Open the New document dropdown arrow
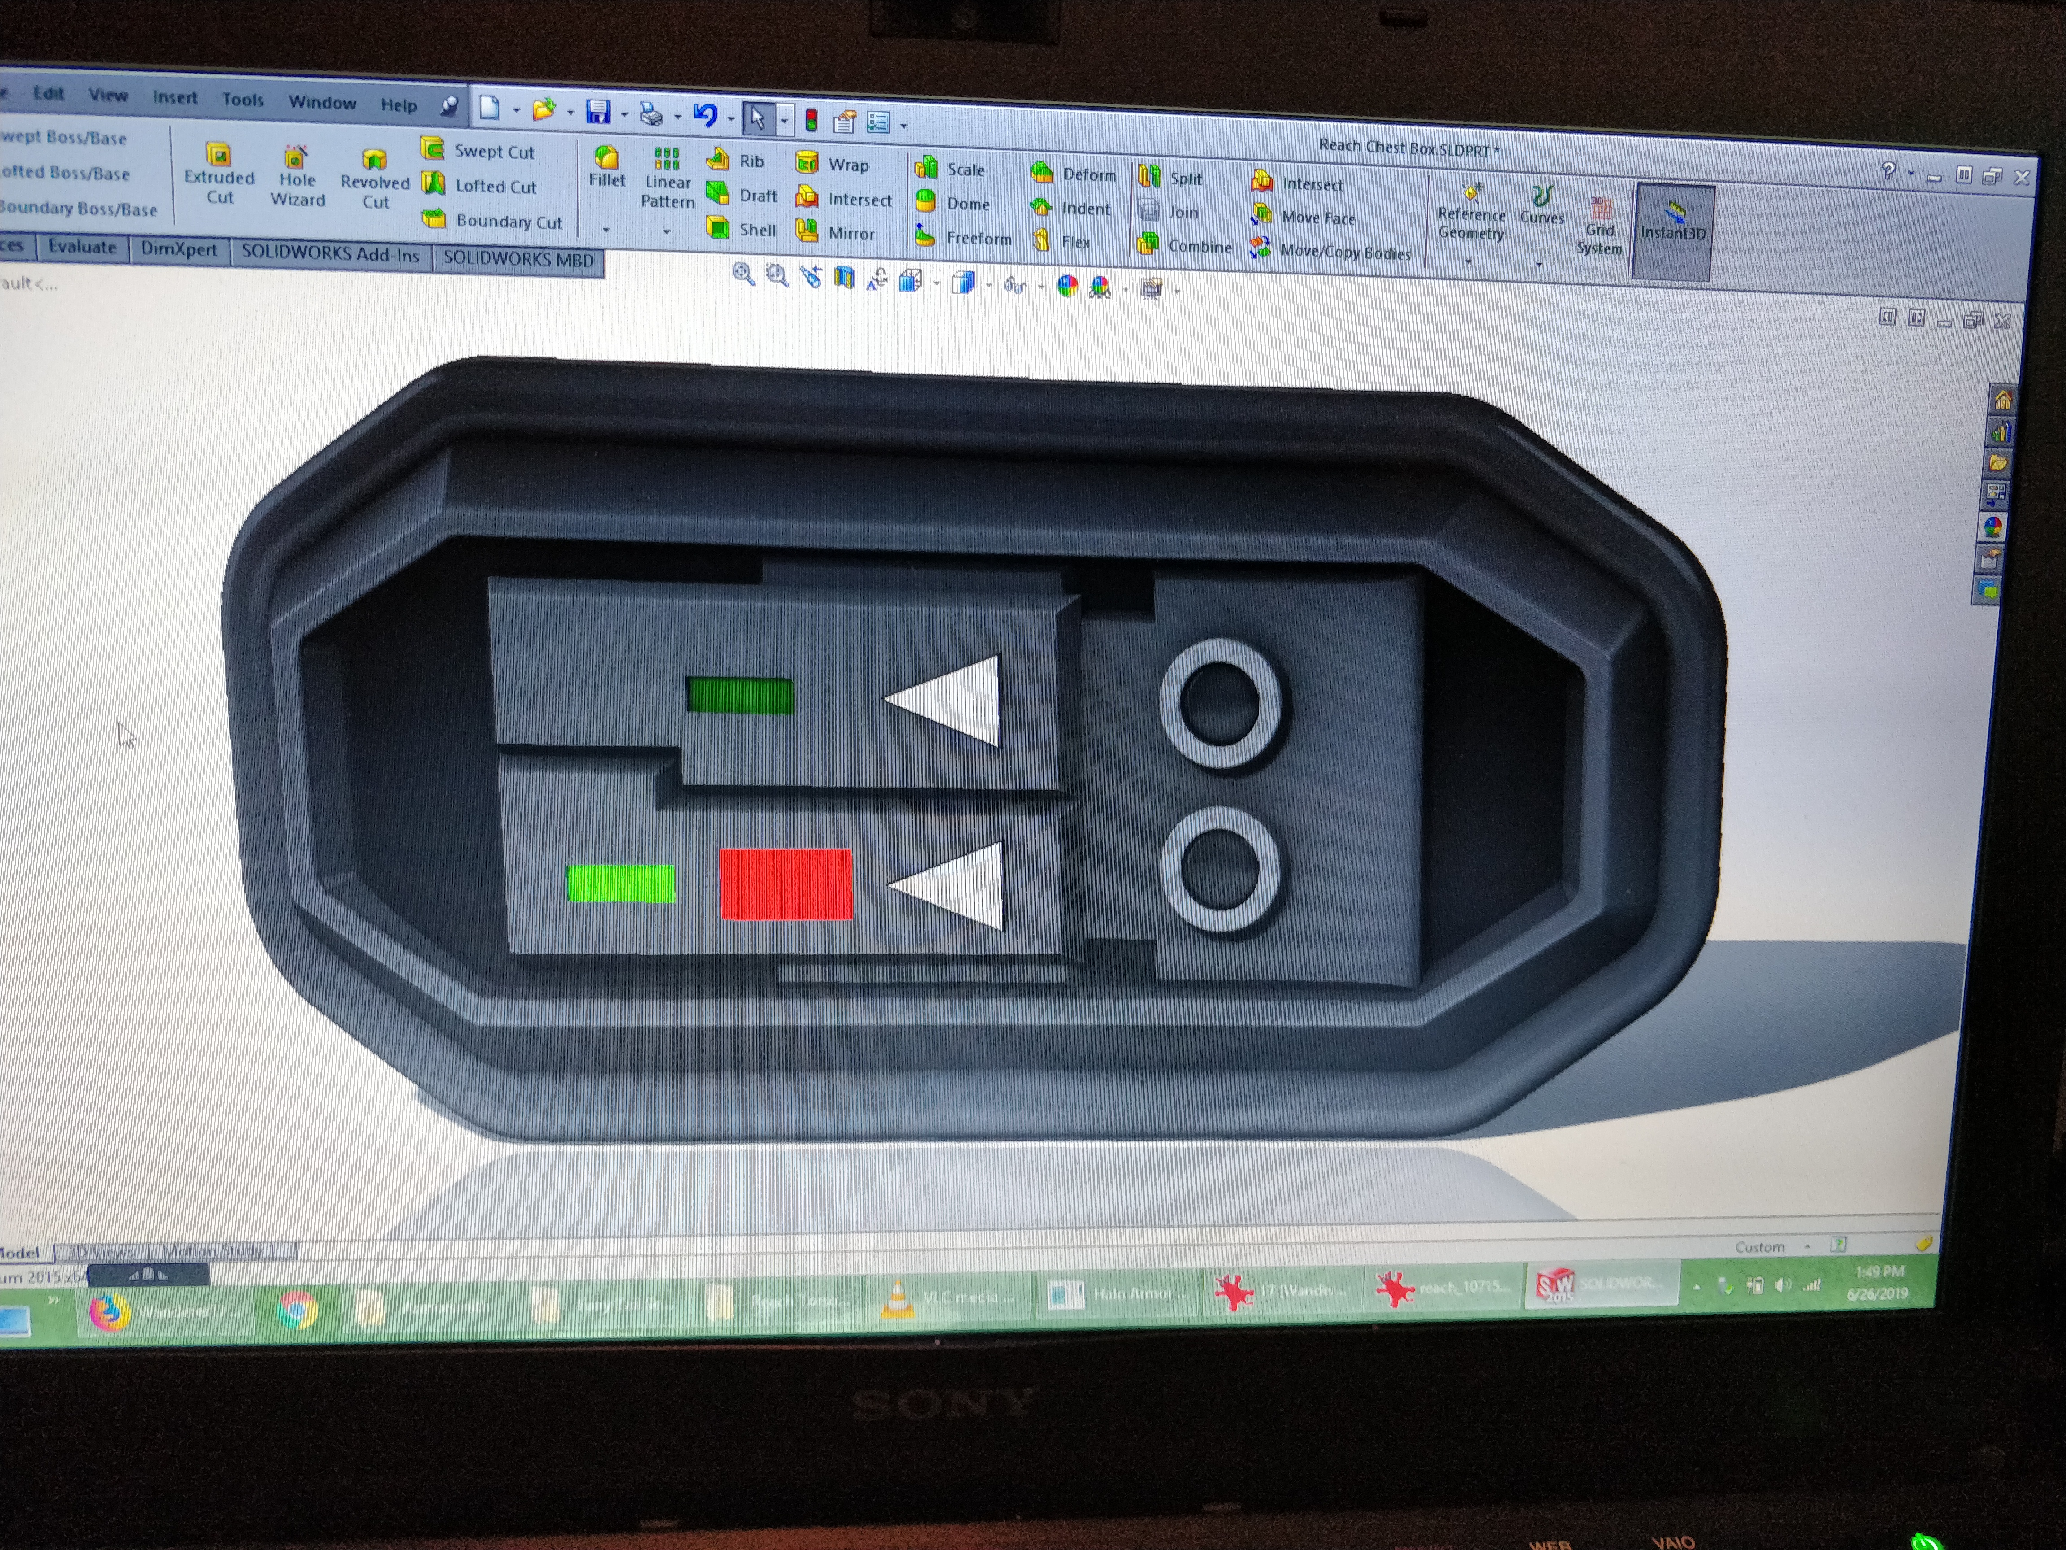 (516, 111)
